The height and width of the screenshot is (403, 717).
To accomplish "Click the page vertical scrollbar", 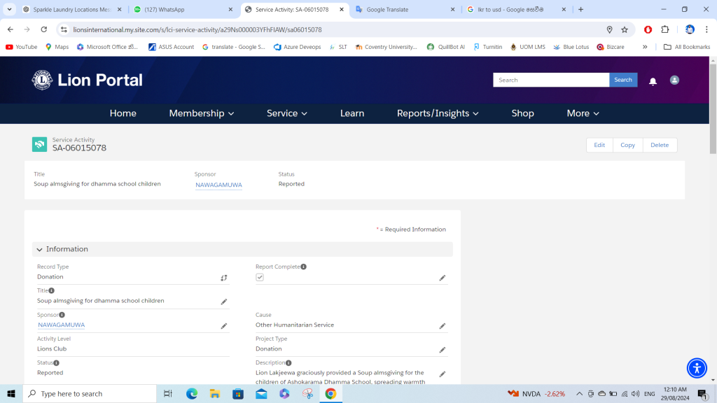I will point(713,108).
